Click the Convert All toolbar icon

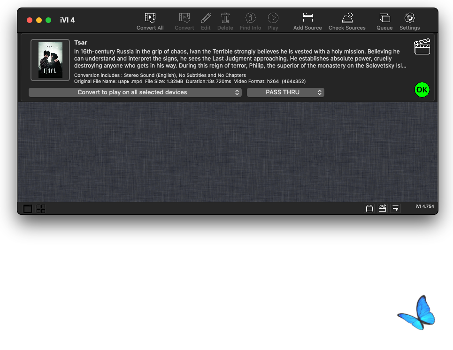click(150, 18)
